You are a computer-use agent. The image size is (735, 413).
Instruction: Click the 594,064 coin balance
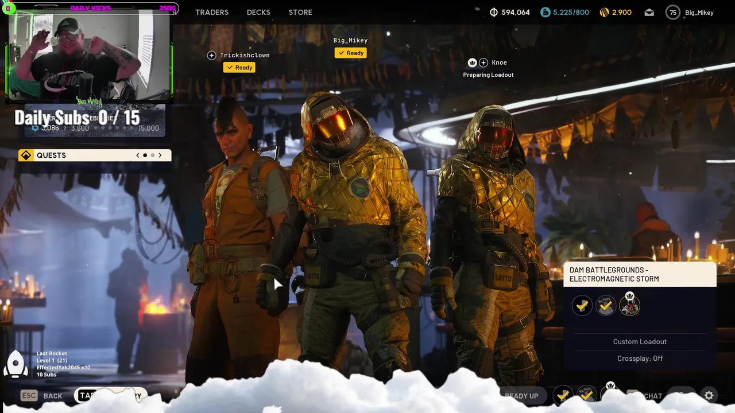(x=516, y=12)
